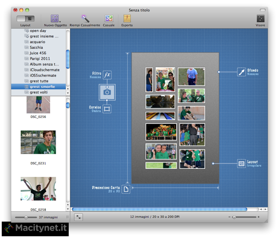Open the Nuovo Oggetto toolbar menu
The image size is (279, 238).
pyautogui.click(x=55, y=19)
